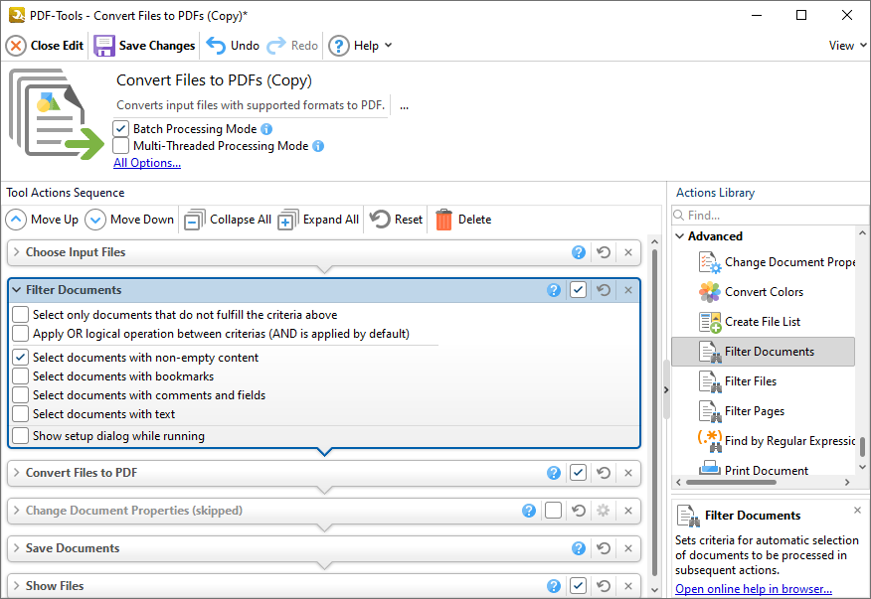Toggle the Show Files action checkbox
871x599 pixels.
[579, 586]
